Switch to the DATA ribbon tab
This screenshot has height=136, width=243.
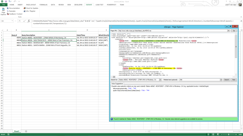coord(53,5)
